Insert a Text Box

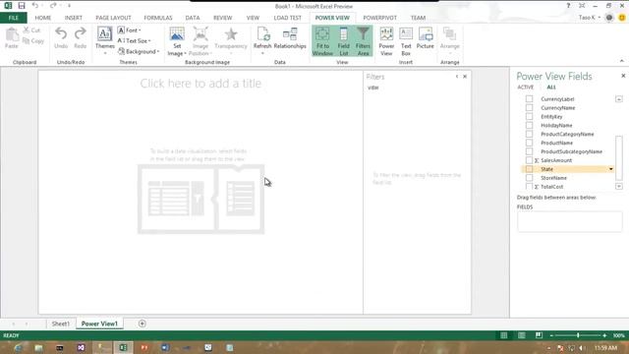(406, 41)
